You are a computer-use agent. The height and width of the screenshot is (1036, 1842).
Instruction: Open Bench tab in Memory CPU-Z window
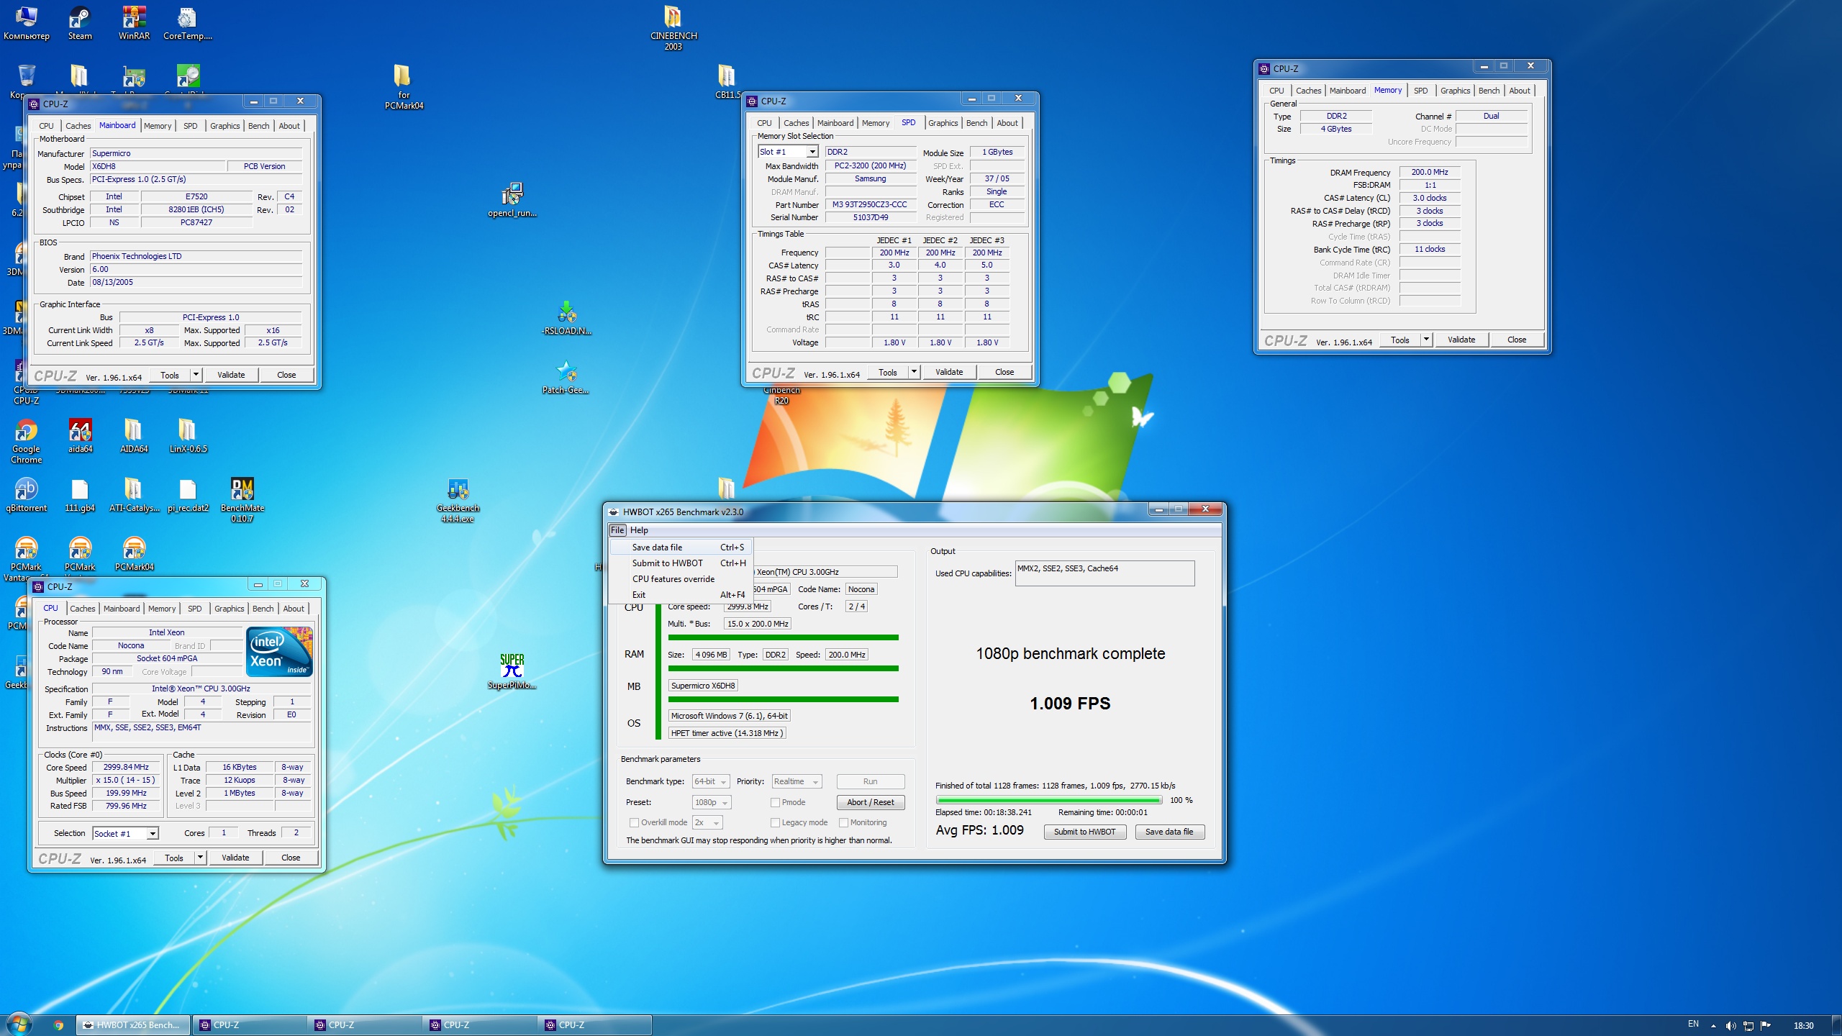[1489, 91]
